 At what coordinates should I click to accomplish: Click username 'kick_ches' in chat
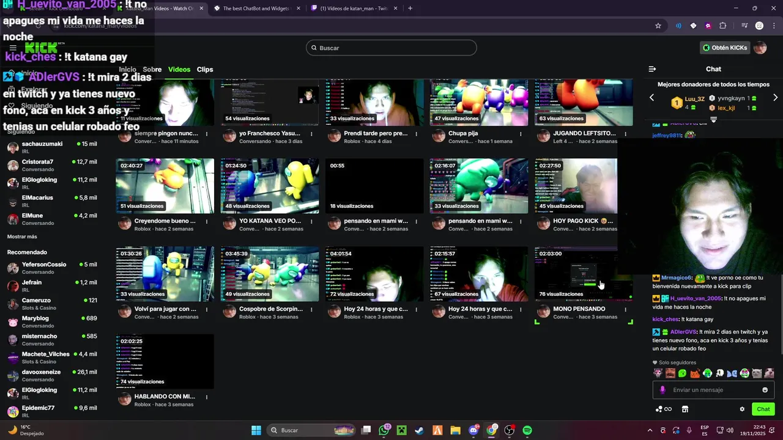pyautogui.click(x=666, y=320)
